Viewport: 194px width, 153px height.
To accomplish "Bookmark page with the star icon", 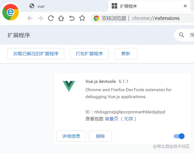I will (x=82, y=18).
